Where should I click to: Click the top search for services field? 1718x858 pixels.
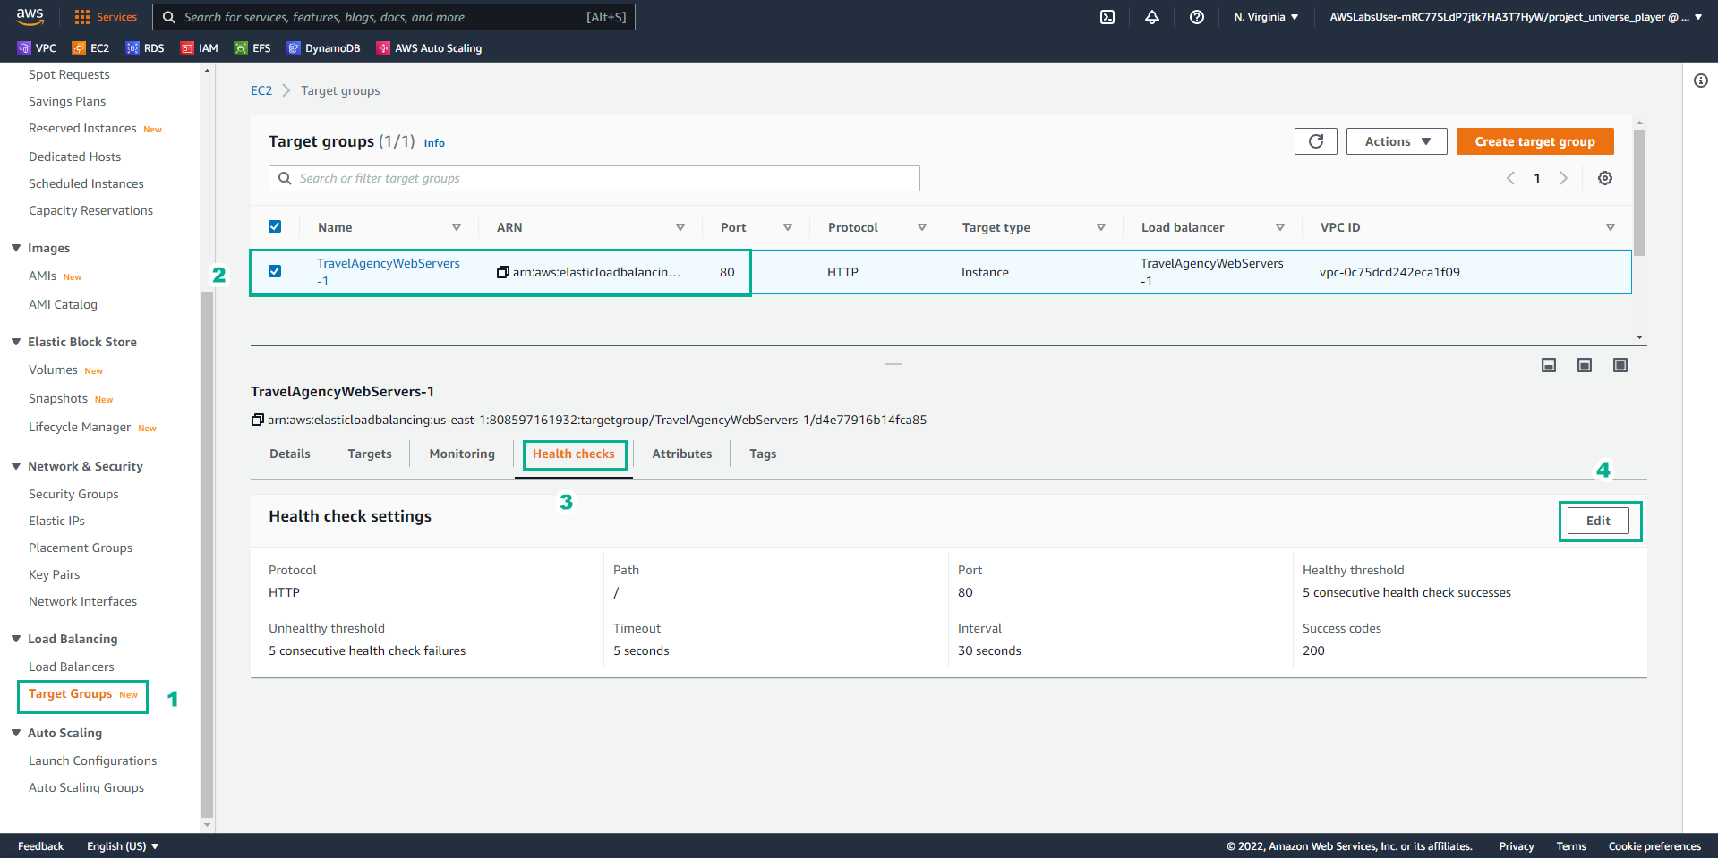394,17
